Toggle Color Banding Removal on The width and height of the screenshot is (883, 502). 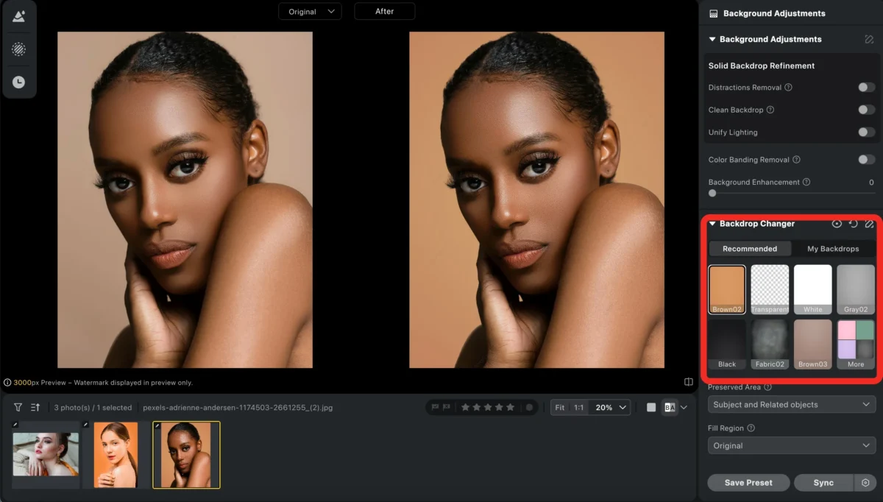[866, 160]
